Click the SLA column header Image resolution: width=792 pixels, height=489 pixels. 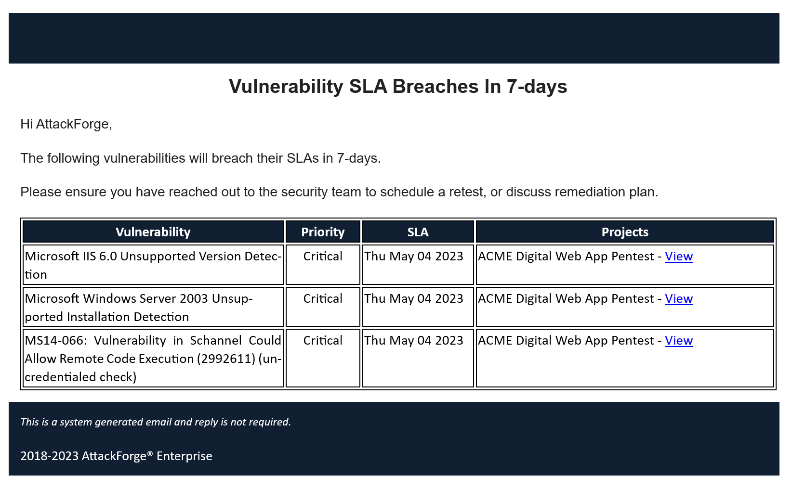pos(418,232)
